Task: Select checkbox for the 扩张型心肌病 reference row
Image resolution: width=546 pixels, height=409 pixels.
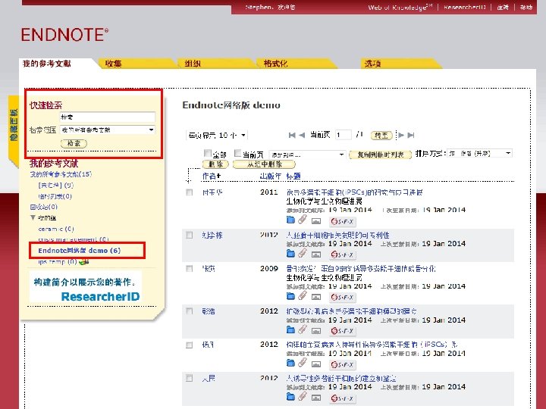Action: pyautogui.click(x=190, y=311)
